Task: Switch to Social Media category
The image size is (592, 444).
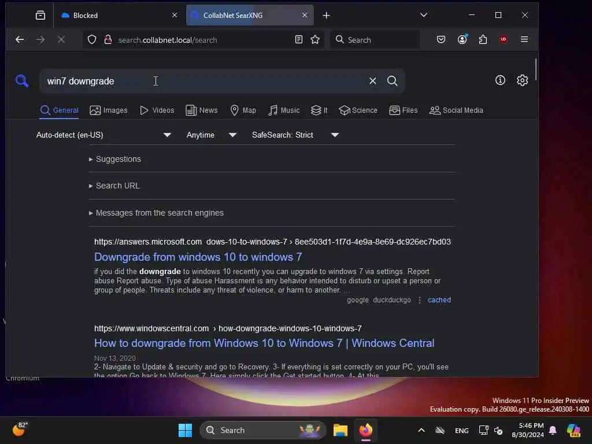Action: [456, 110]
